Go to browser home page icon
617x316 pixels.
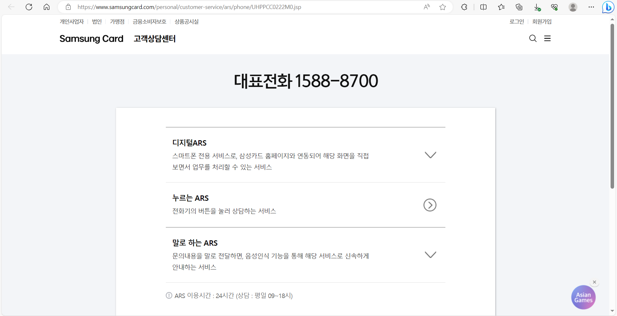tap(47, 7)
